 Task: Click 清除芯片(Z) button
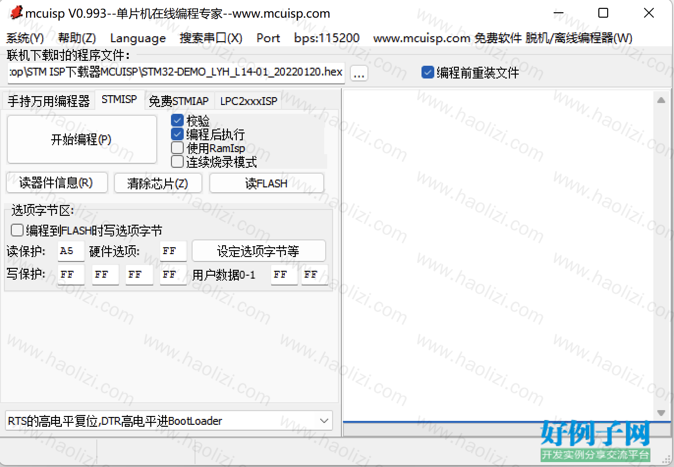(x=158, y=183)
